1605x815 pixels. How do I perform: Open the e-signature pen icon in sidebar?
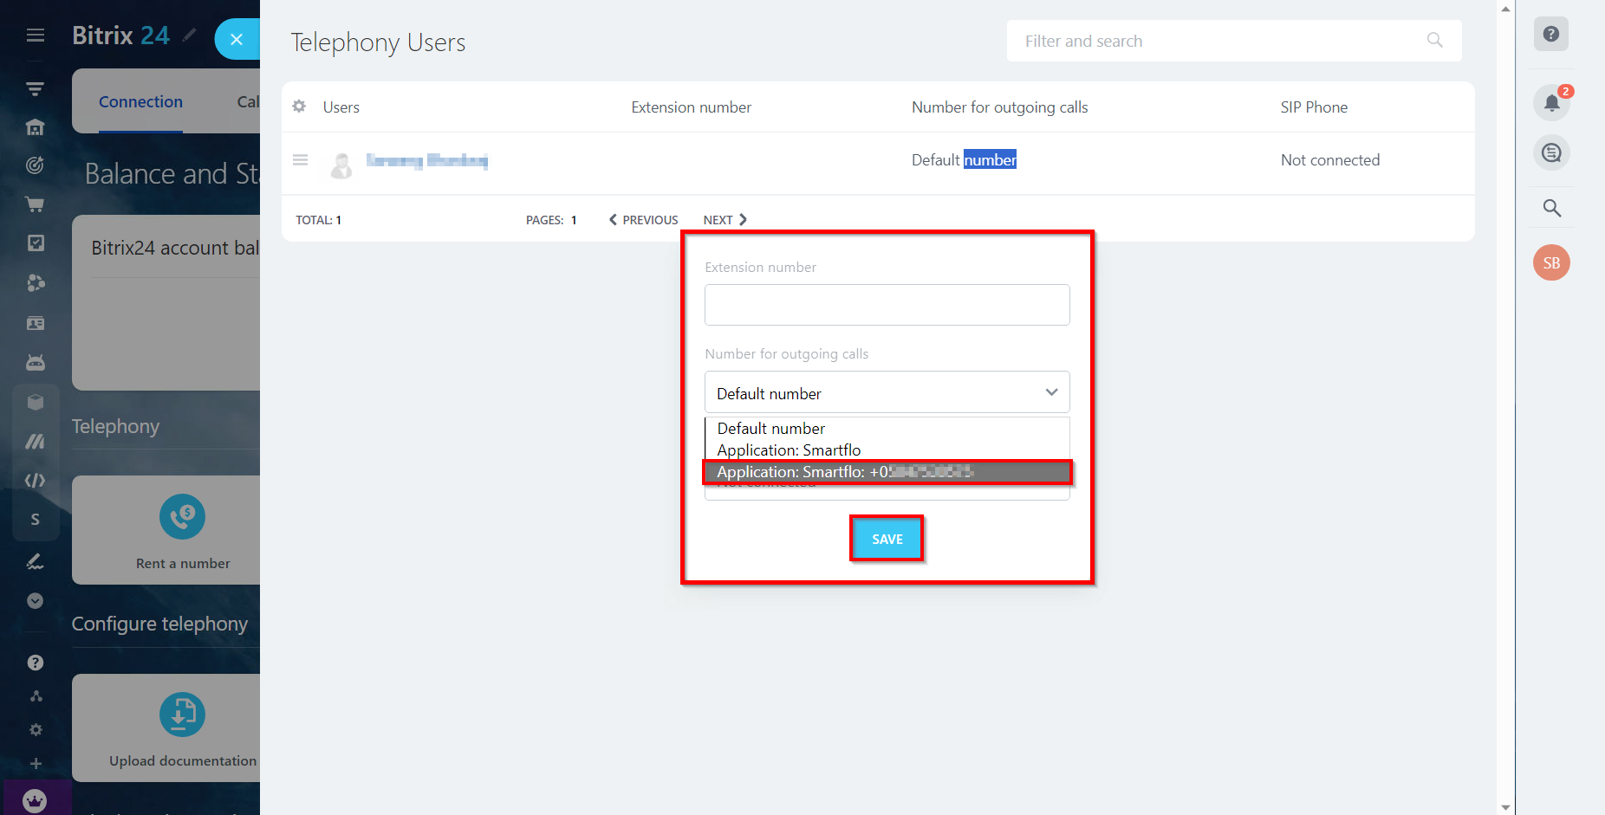pos(36,561)
